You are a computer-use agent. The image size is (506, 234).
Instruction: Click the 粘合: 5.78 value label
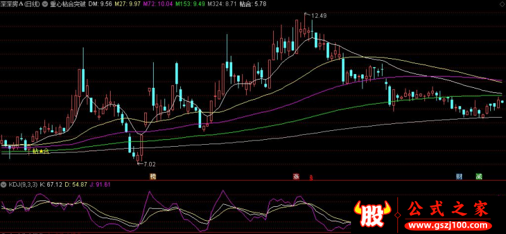(253, 4)
